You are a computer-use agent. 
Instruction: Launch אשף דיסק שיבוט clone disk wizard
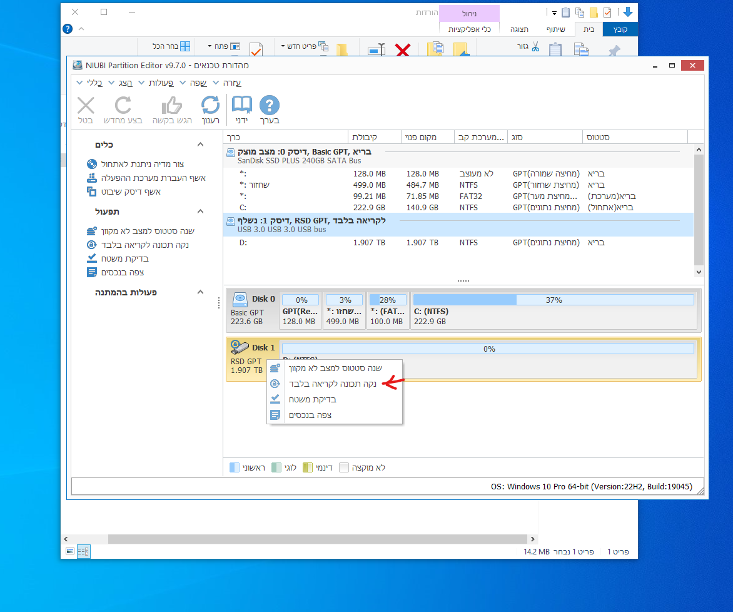tap(124, 191)
